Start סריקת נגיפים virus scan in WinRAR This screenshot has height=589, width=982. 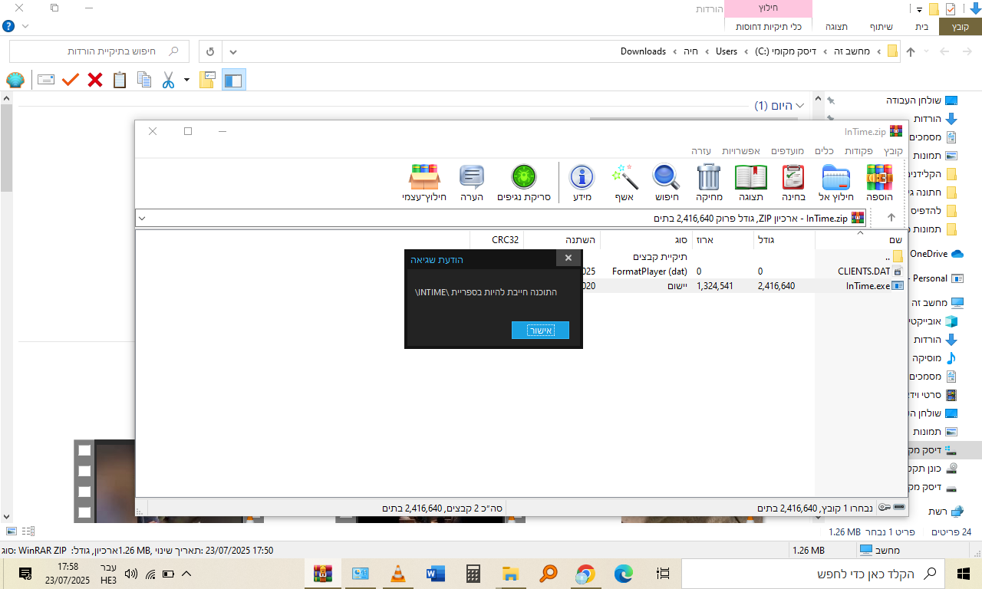tap(524, 184)
